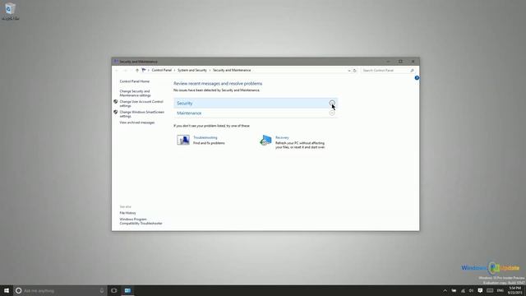526x296 pixels.
Task: Show hidden system tray icons
Action: tap(445, 290)
